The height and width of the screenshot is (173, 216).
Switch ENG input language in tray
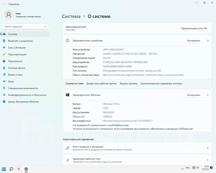(x=188, y=168)
